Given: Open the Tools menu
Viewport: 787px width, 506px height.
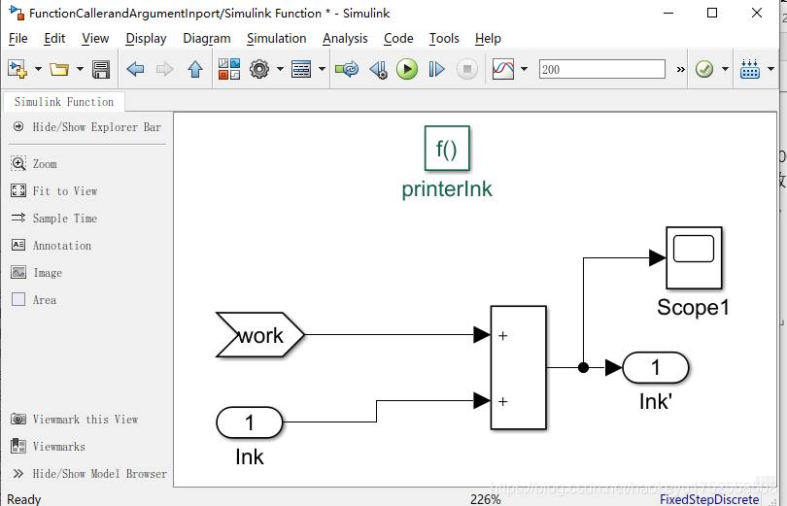Looking at the screenshot, I should click(444, 39).
